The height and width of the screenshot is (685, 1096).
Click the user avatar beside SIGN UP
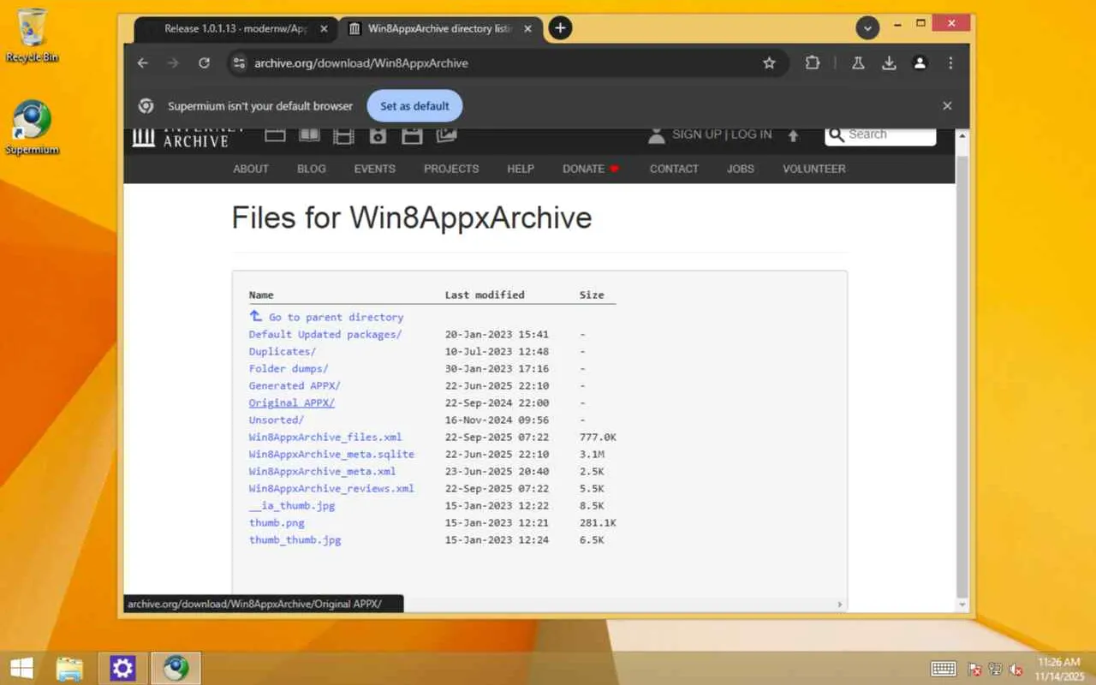click(657, 134)
